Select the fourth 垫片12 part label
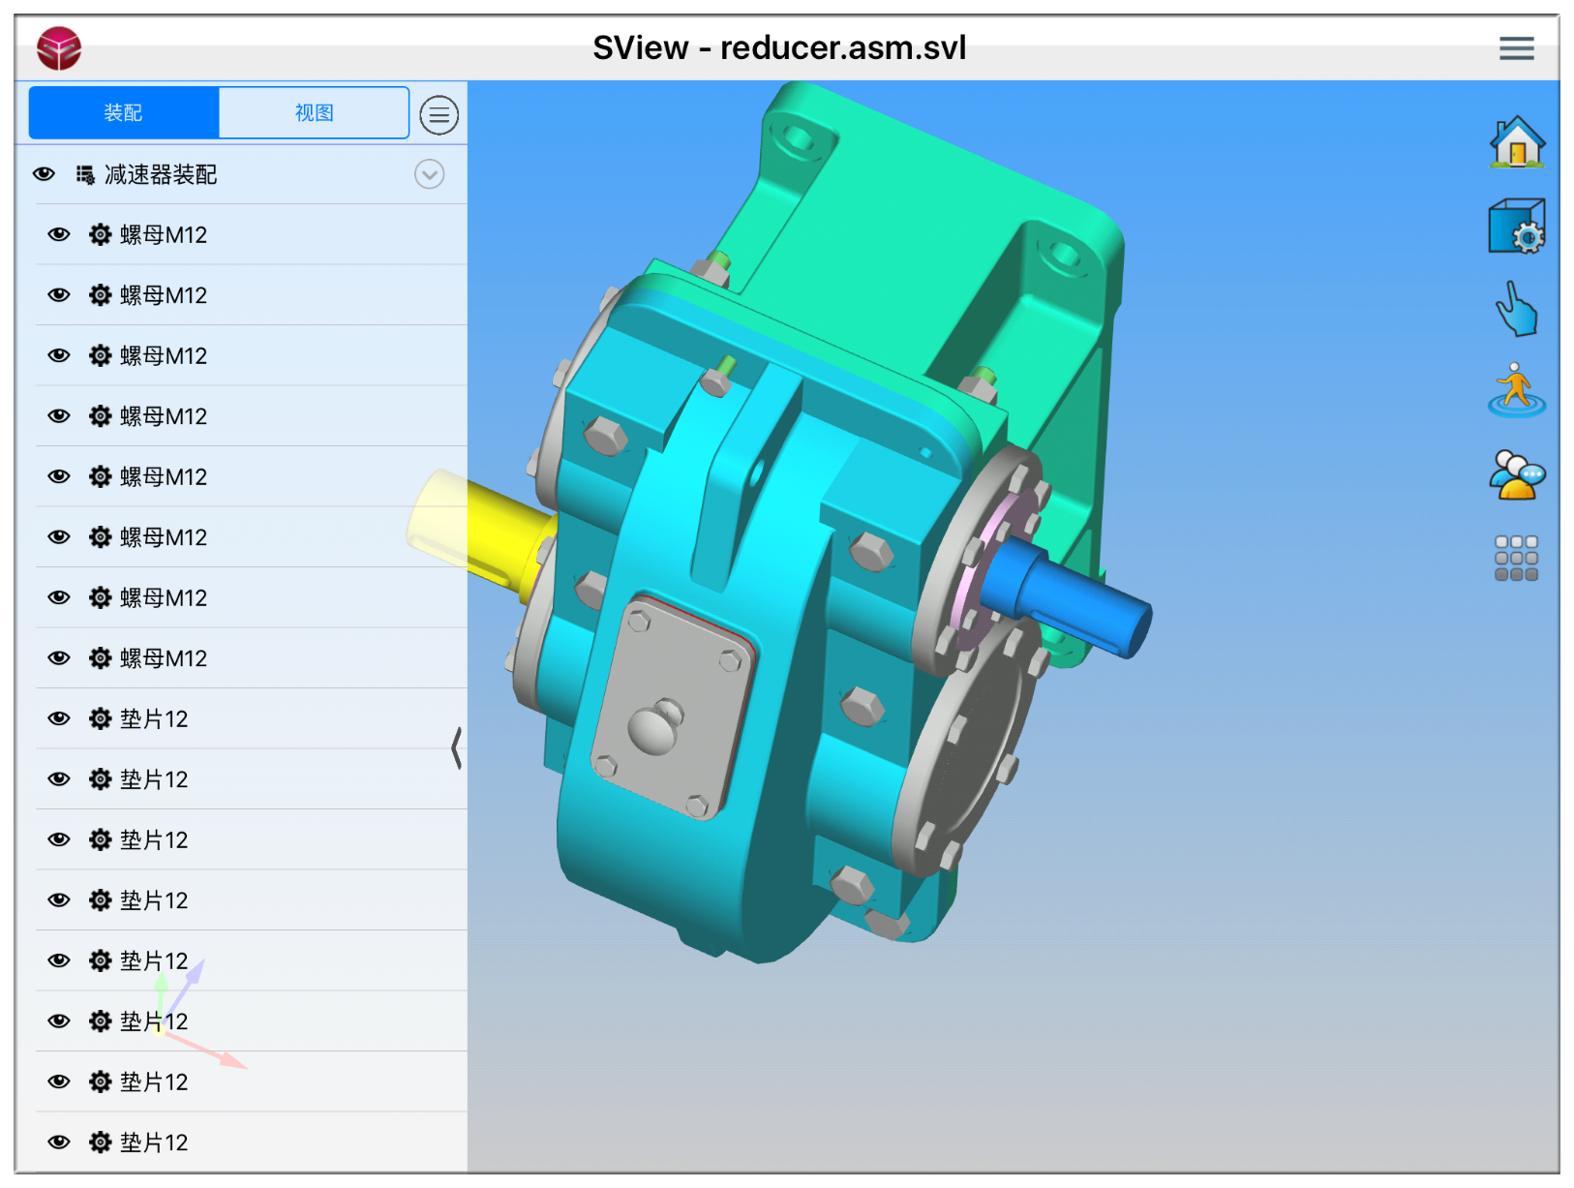The height and width of the screenshot is (1188, 1574). click(154, 900)
